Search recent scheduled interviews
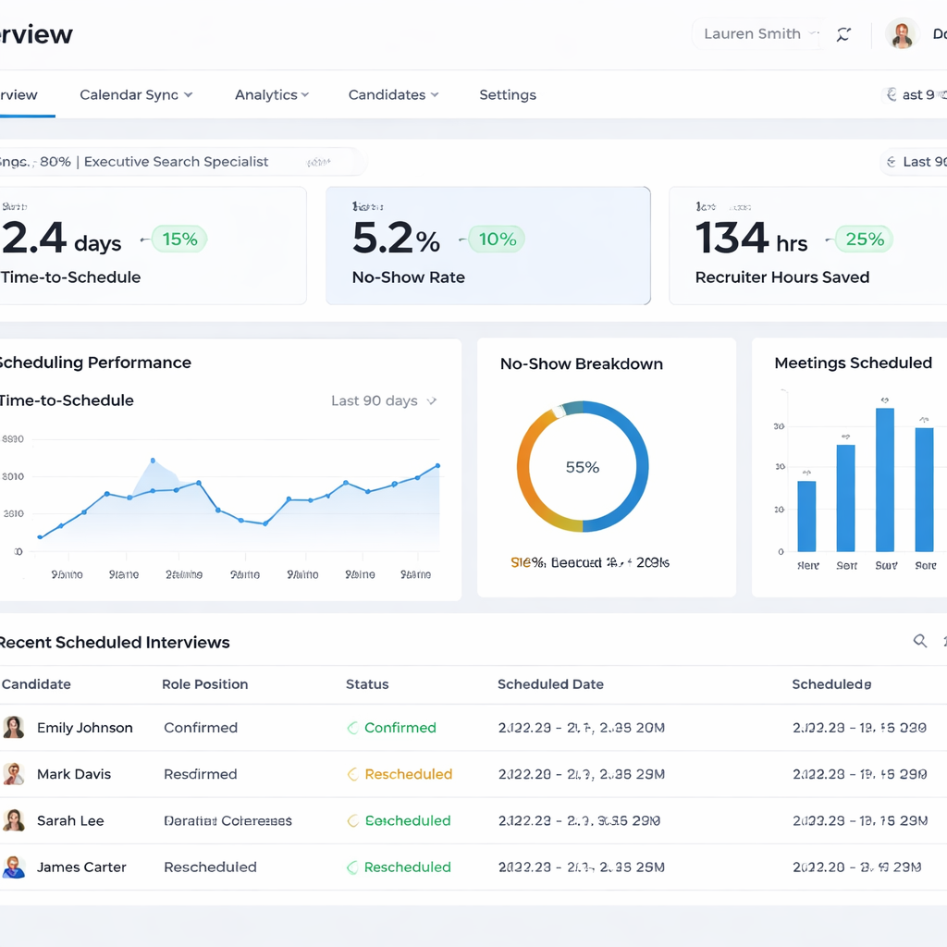The width and height of the screenshot is (947, 947). tap(920, 641)
